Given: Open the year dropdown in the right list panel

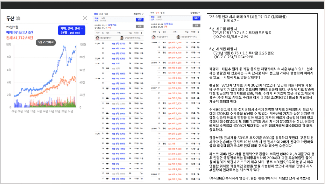Looking at the screenshot, I should pyautogui.click(x=195, y=13).
